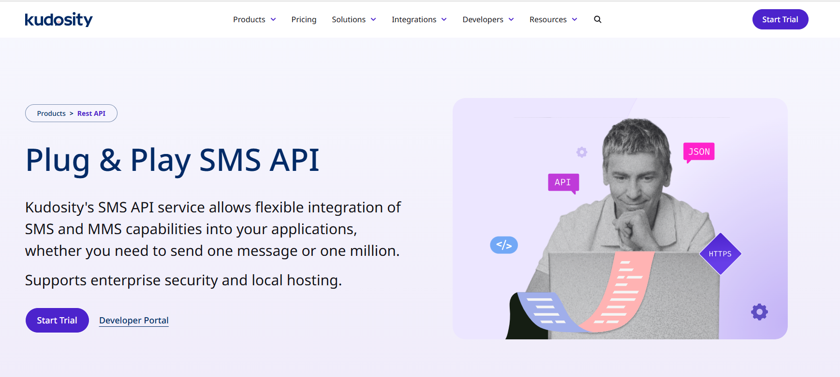The height and width of the screenshot is (377, 840).
Task: Select Rest API breadcrumb item
Action: click(x=91, y=113)
